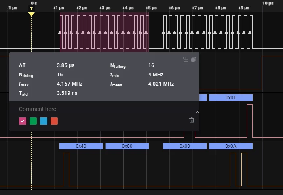Viewport: 283px width, 195px height.
Task: Click the Tstd value 3.519 ns
Action: [x=67, y=93]
